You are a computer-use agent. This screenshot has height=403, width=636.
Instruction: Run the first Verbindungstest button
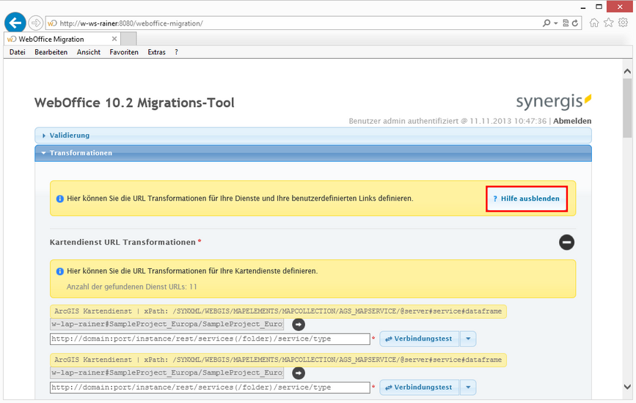pos(419,339)
